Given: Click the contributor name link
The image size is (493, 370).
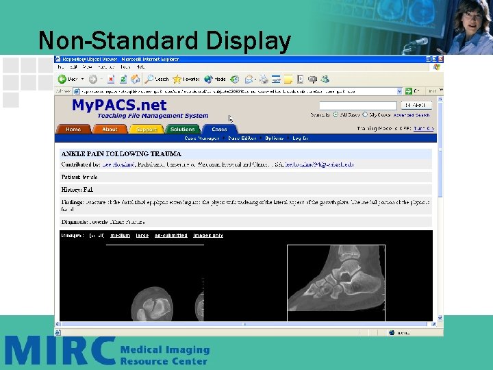Looking at the screenshot, I should coord(118,164).
